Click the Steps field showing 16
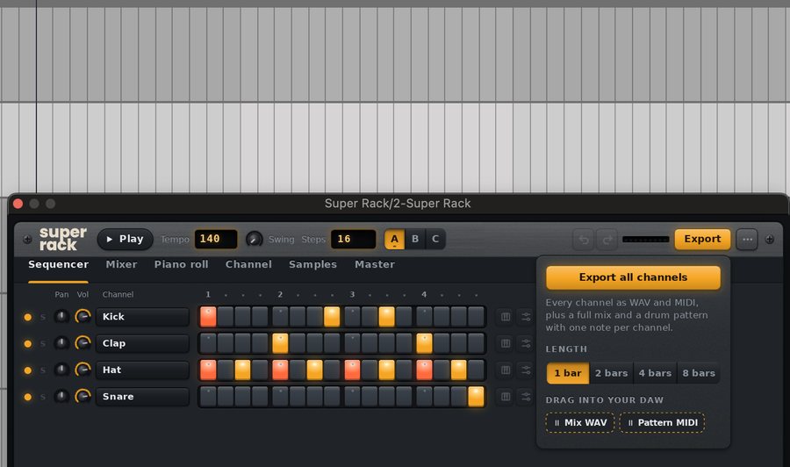 coord(353,239)
